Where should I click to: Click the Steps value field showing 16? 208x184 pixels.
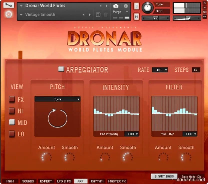pyautogui.click(x=196, y=70)
